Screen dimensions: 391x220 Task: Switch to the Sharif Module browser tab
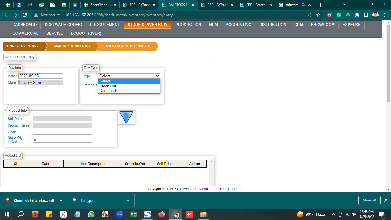pos(100,5)
